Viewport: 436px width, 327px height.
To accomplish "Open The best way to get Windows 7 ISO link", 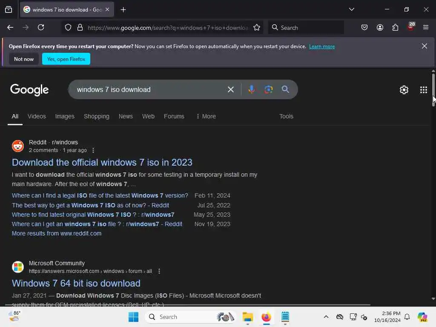I will (x=90, y=205).
